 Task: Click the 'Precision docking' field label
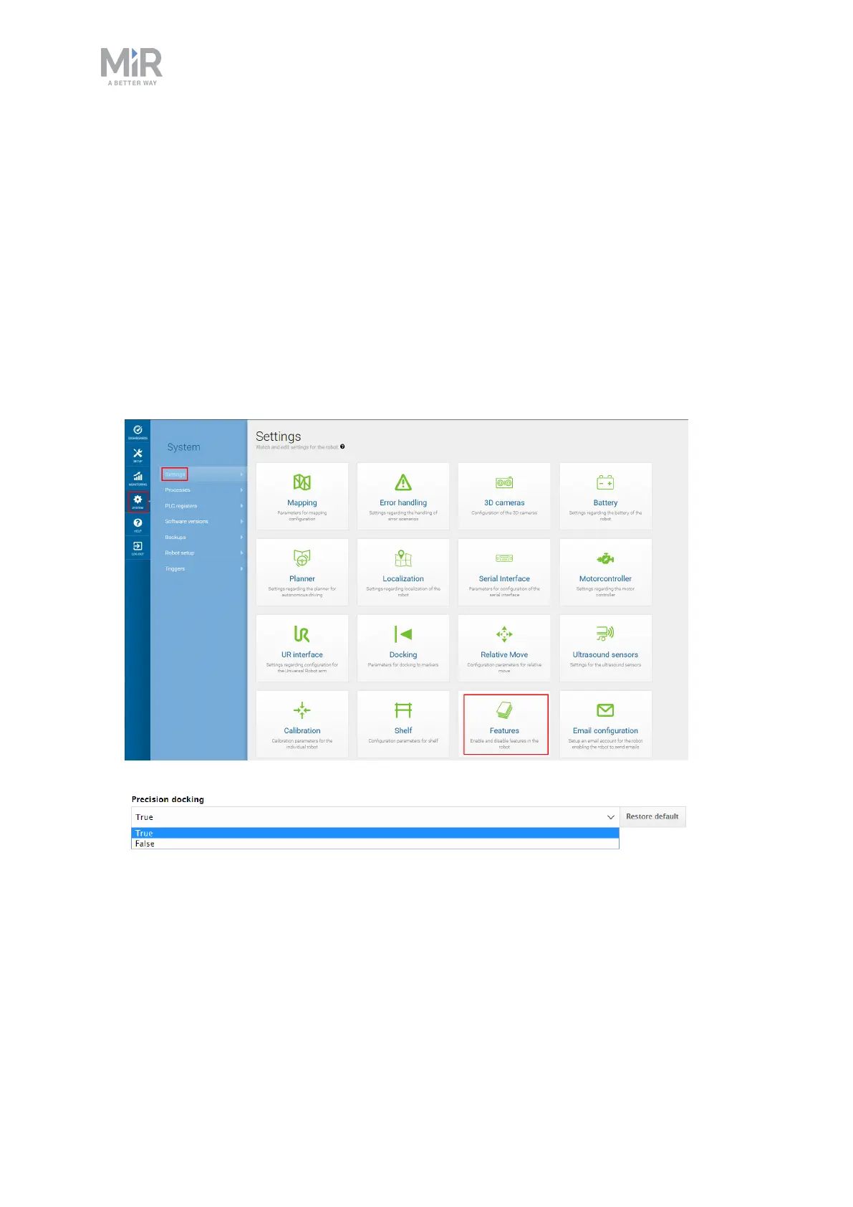pyautogui.click(x=168, y=799)
